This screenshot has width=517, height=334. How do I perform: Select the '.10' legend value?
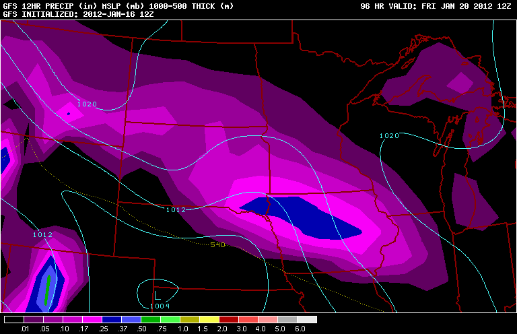click(65, 329)
